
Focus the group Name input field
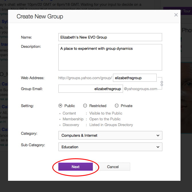(110, 37)
